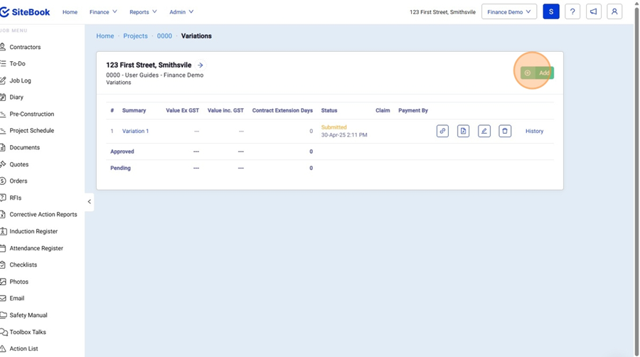Open the help question mark icon
This screenshot has width=640, height=357.
pyautogui.click(x=572, y=11)
